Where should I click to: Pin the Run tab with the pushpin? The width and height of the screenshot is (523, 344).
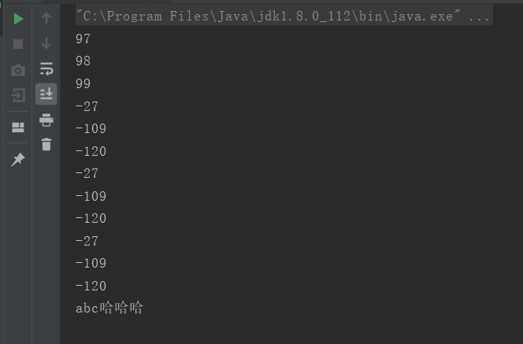tap(18, 159)
